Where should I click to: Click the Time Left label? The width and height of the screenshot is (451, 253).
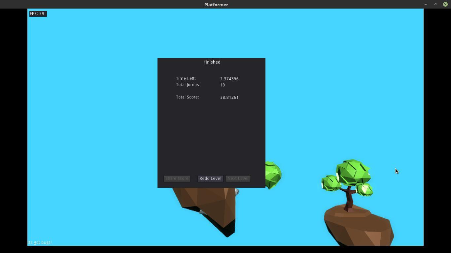tap(186, 78)
